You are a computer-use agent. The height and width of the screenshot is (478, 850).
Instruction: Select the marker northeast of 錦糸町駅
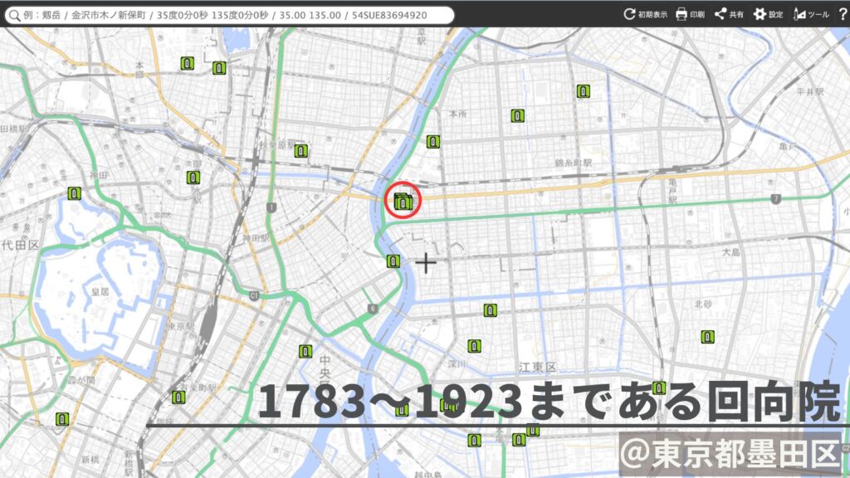coord(584,91)
